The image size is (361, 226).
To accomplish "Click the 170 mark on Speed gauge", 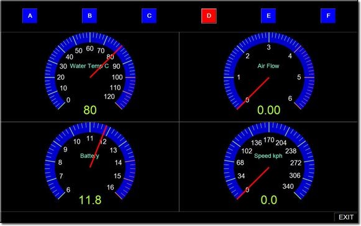I will [x=268, y=140].
